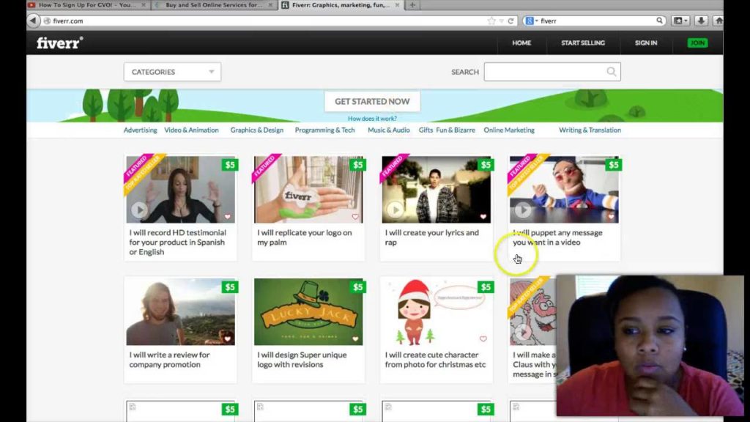This screenshot has height=422, width=750.
Task: Click the green JOIN button
Action: [697, 43]
